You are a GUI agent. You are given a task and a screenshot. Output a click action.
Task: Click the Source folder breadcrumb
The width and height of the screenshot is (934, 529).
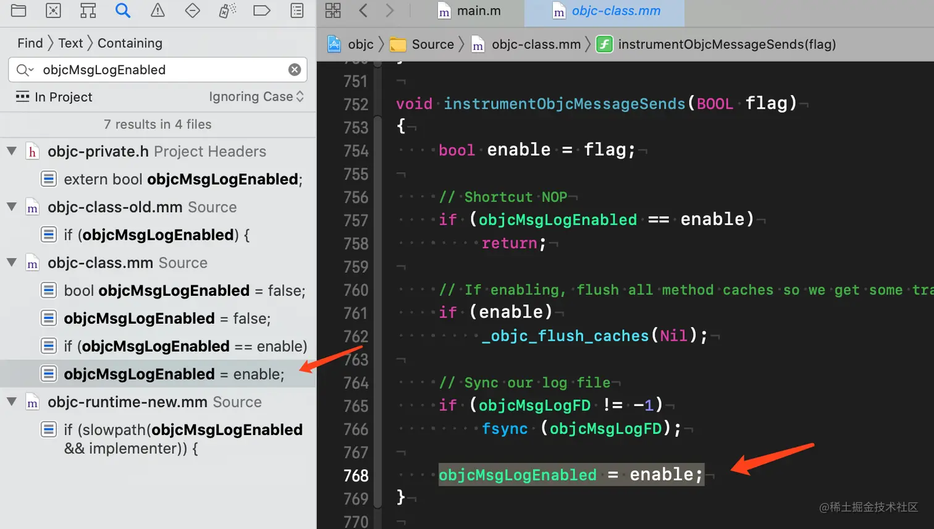pos(423,44)
